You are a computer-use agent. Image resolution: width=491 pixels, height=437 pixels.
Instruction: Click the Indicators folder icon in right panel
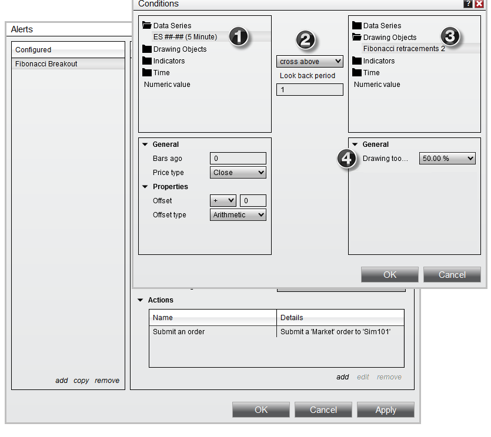(x=357, y=61)
